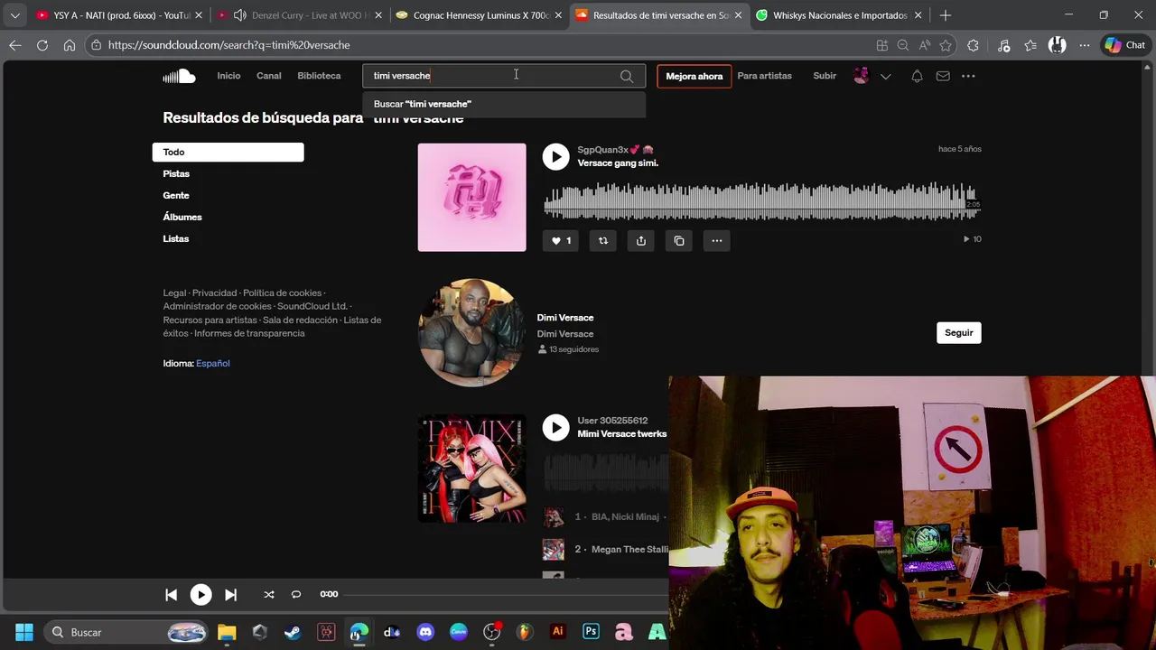Viewport: 1156px width, 650px height.
Task: Open the Dimi Versace profile name link
Action: coord(565,318)
